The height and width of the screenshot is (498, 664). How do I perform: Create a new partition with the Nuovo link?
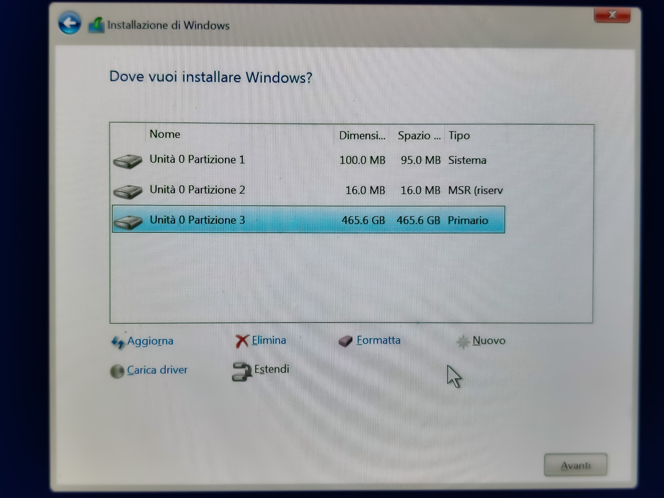(489, 340)
